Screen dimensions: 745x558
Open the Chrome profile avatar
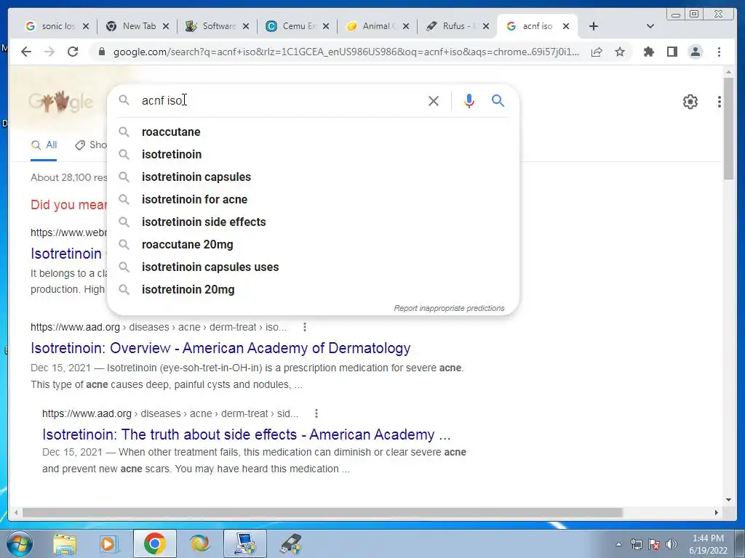[695, 52]
